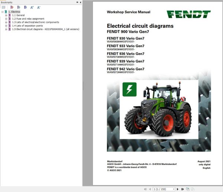Open 1.5 Electrical circuit diagrams bookmark
Screen dimensions: 223x192
pos(46,29)
